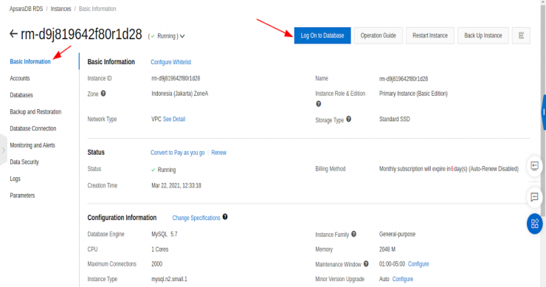Select the General-purpose family value
This screenshot has height=287, width=546.
tap(397, 234)
